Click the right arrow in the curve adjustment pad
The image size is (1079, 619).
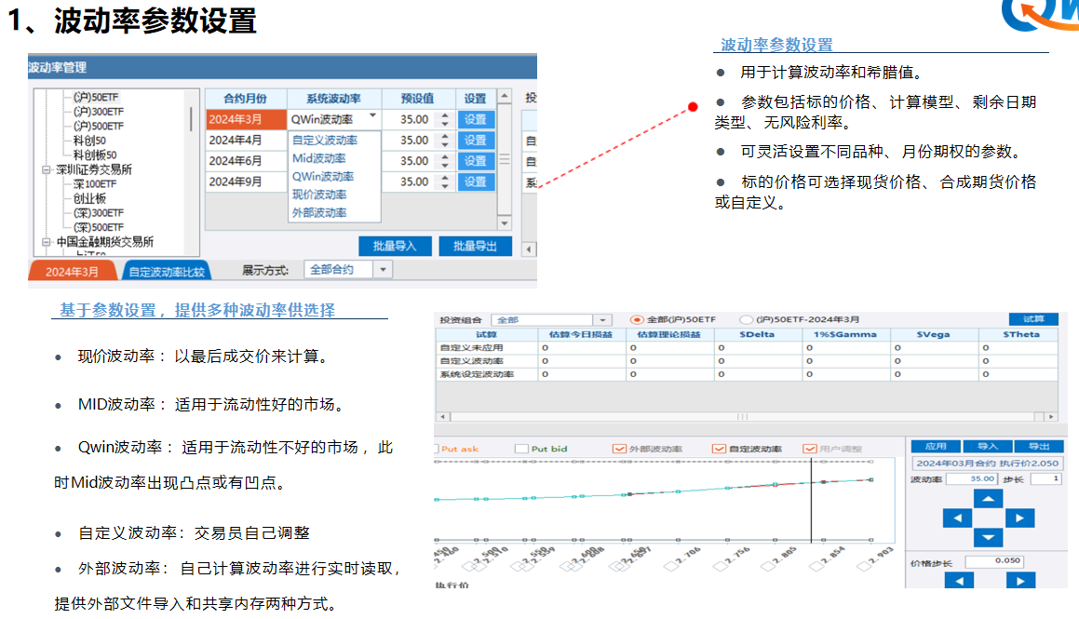click(1020, 518)
